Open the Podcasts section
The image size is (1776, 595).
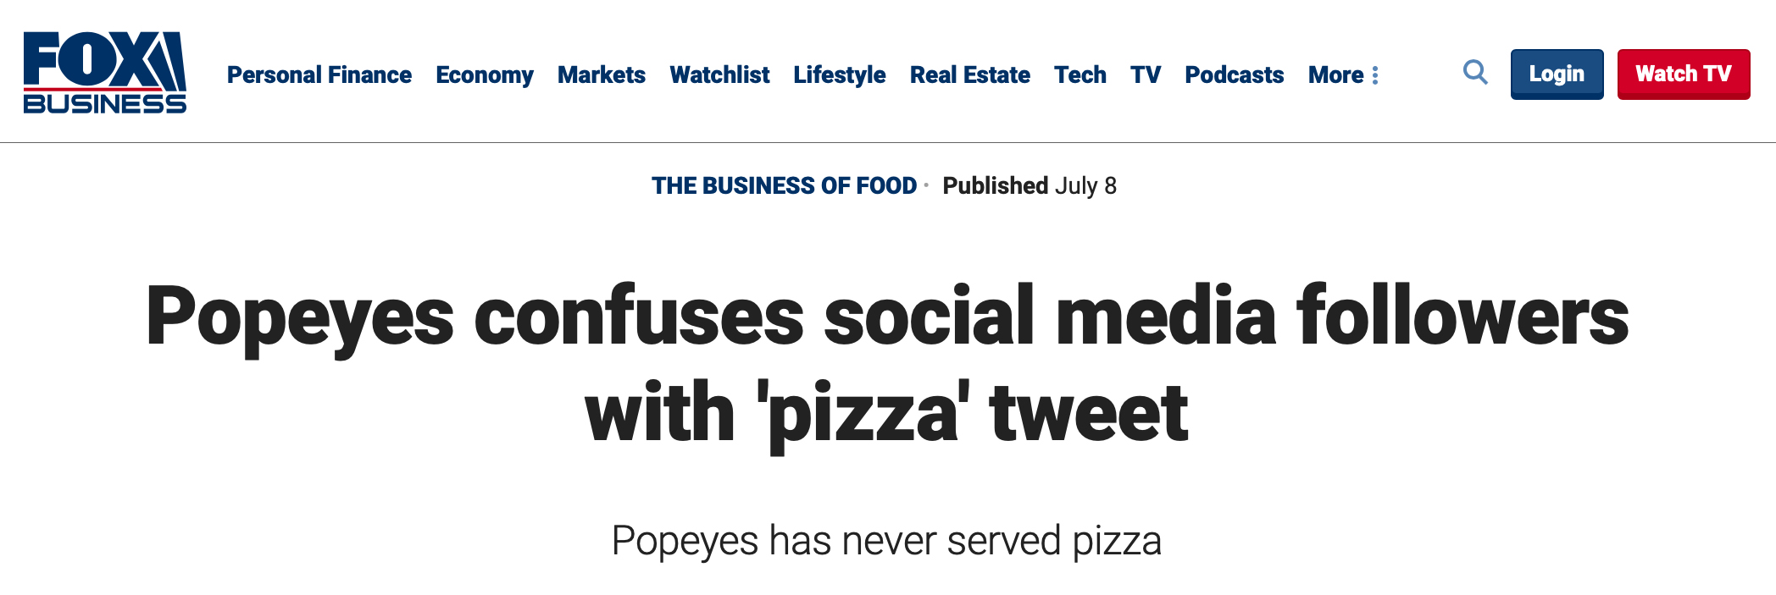(1235, 75)
